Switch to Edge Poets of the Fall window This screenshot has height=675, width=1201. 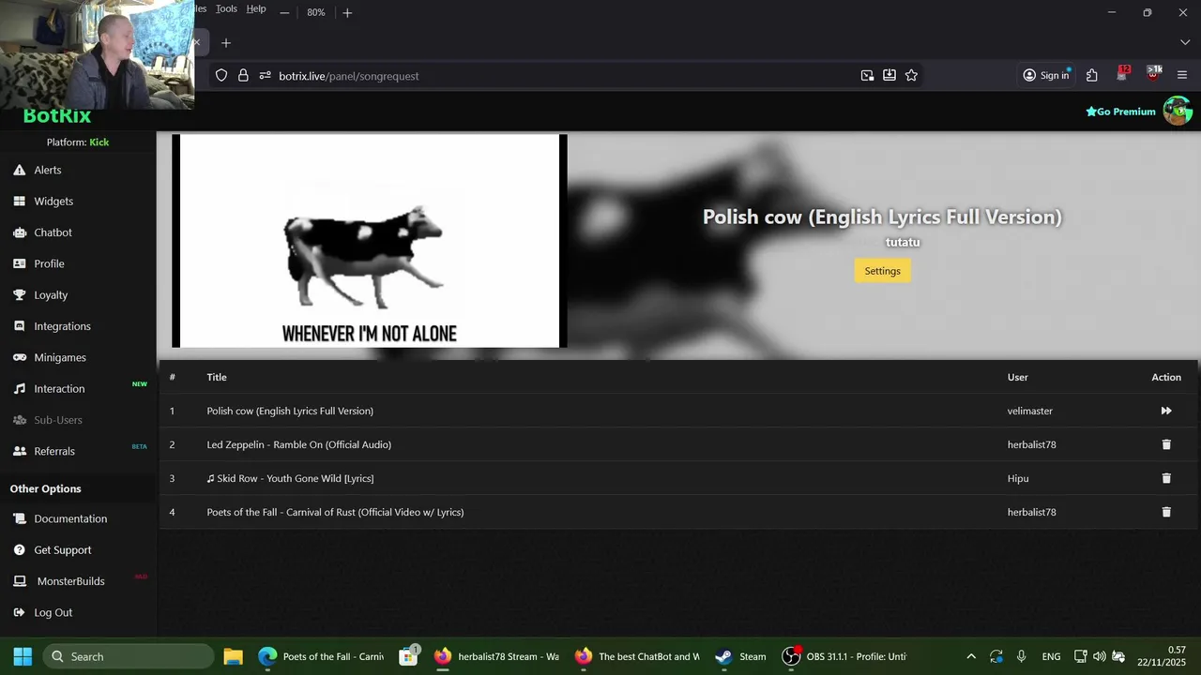tap(321, 656)
